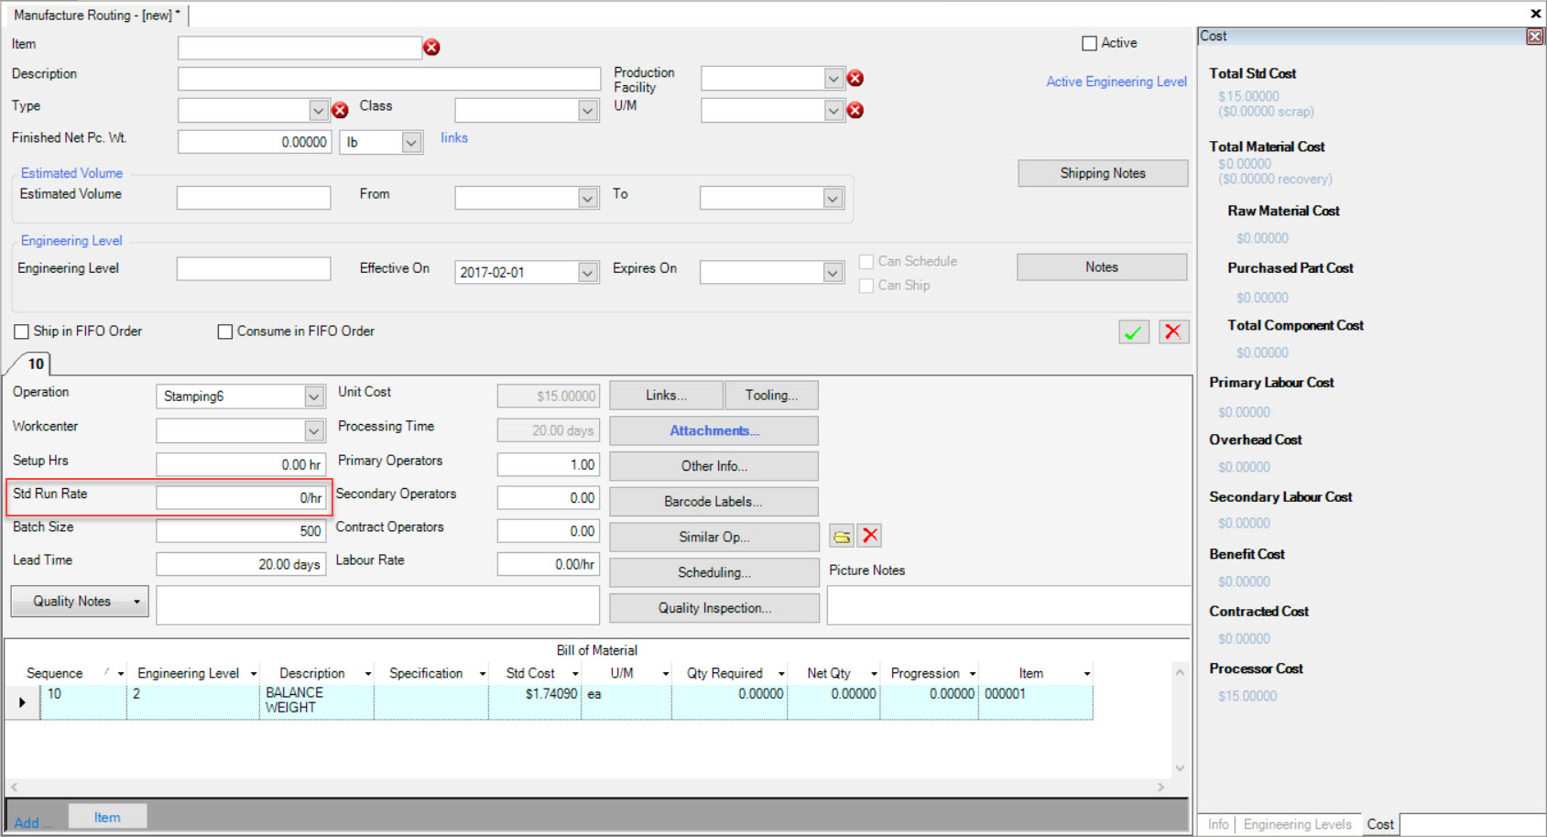Select the operation tab 10
The image size is (1547, 837).
click(36, 364)
